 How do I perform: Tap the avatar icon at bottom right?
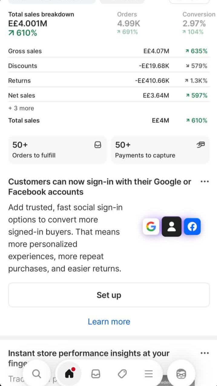tap(181, 374)
